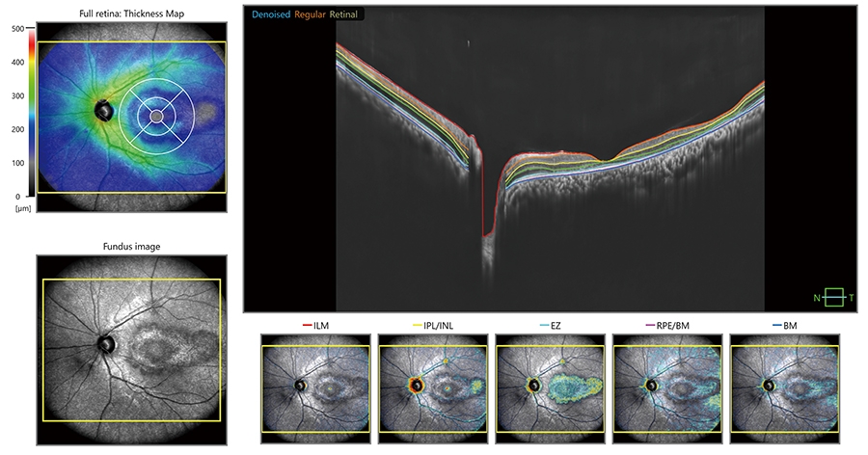This screenshot has height=455, width=868.
Task: Select the Retinal display mode label
Action: (x=343, y=14)
